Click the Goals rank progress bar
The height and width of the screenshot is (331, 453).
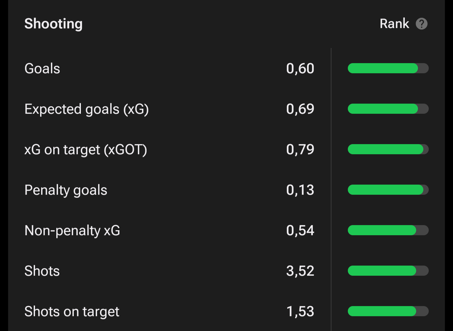pos(388,68)
